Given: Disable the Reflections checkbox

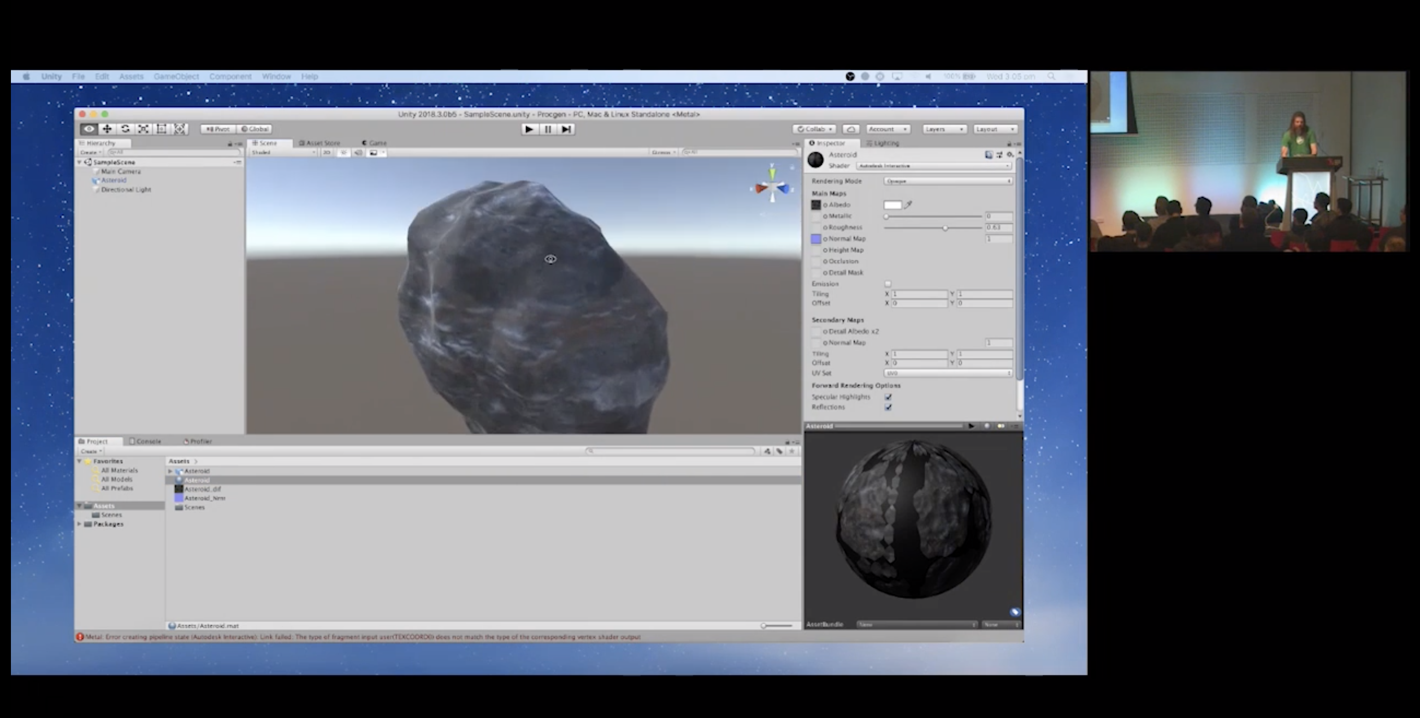Looking at the screenshot, I should pyautogui.click(x=888, y=407).
